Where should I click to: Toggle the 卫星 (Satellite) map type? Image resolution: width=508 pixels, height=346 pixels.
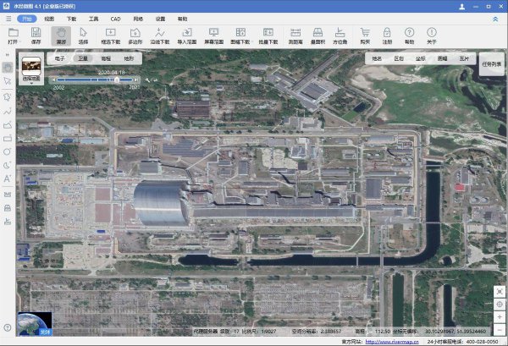82,59
